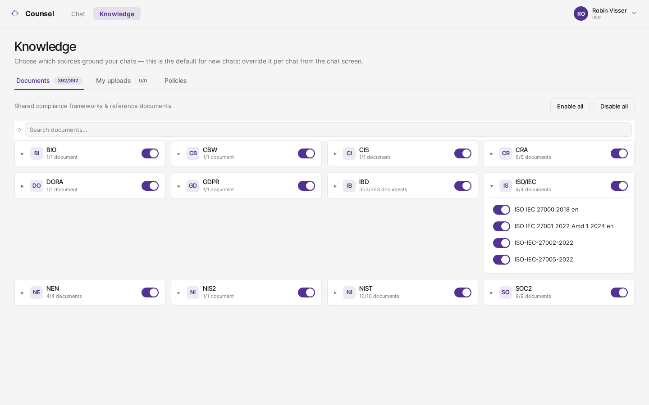Disable the NIST documents toggle
The height and width of the screenshot is (405, 649).
pyautogui.click(x=463, y=292)
